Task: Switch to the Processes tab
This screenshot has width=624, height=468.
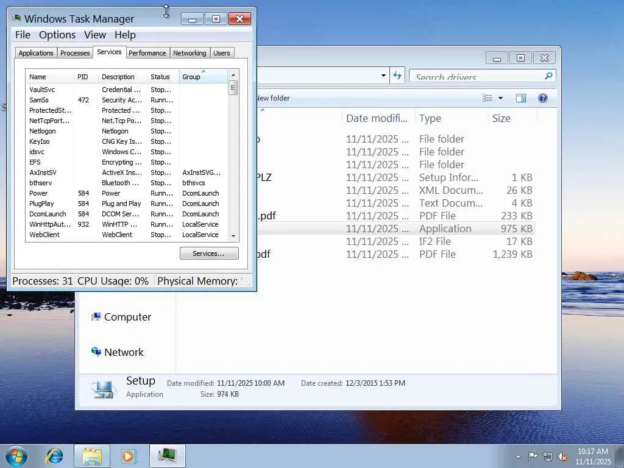Action: tap(75, 53)
